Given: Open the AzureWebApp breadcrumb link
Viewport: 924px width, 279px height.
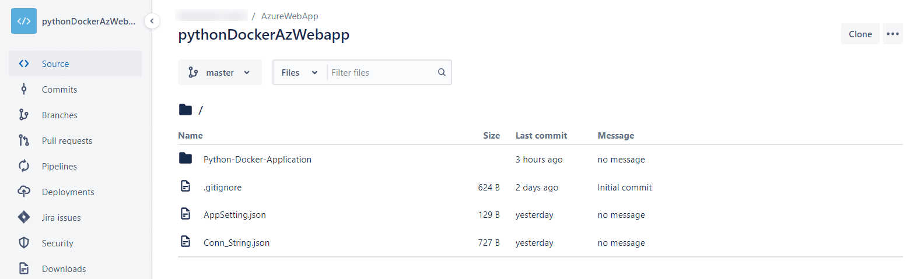Looking at the screenshot, I should click(290, 16).
